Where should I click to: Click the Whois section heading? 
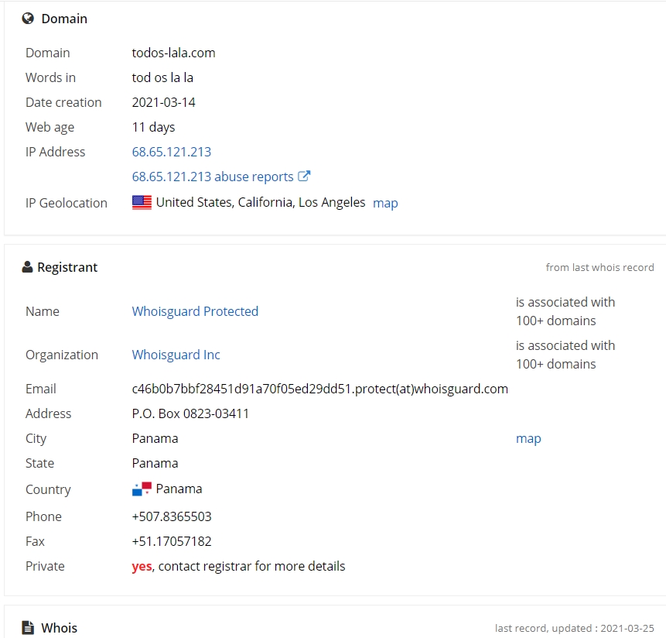pos(59,628)
